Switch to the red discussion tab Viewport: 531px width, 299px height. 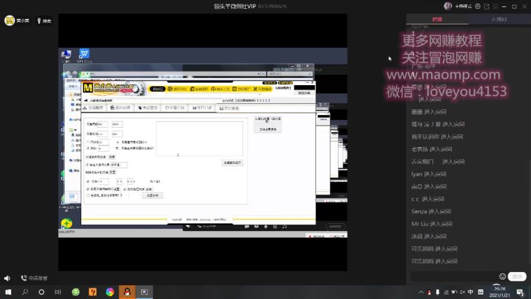[x=437, y=19]
